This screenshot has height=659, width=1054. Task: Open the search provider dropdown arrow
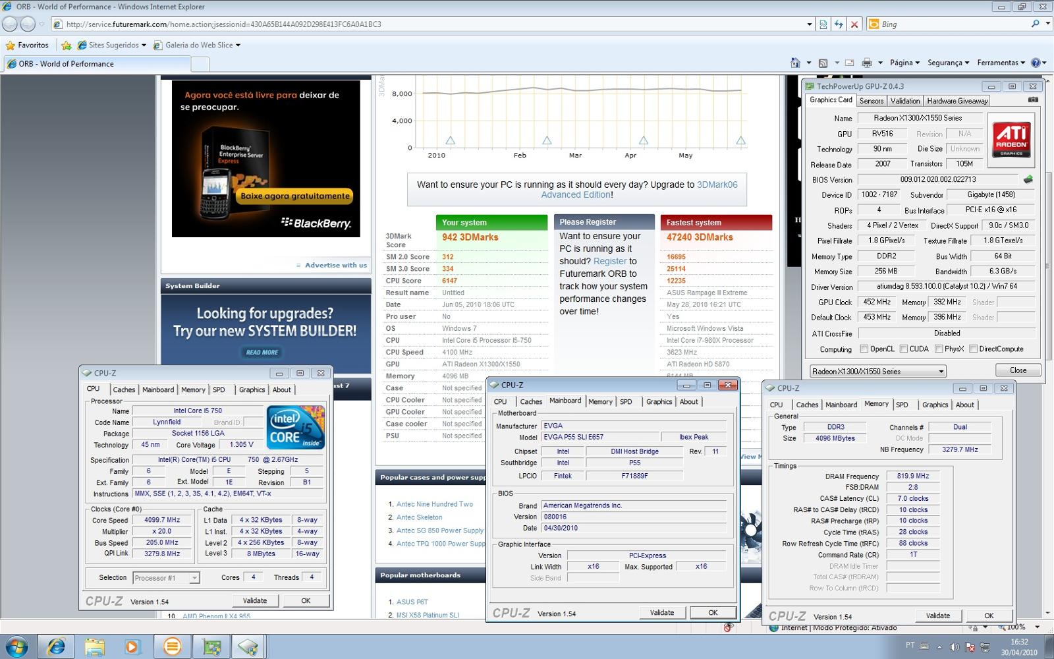pyautogui.click(x=1047, y=24)
